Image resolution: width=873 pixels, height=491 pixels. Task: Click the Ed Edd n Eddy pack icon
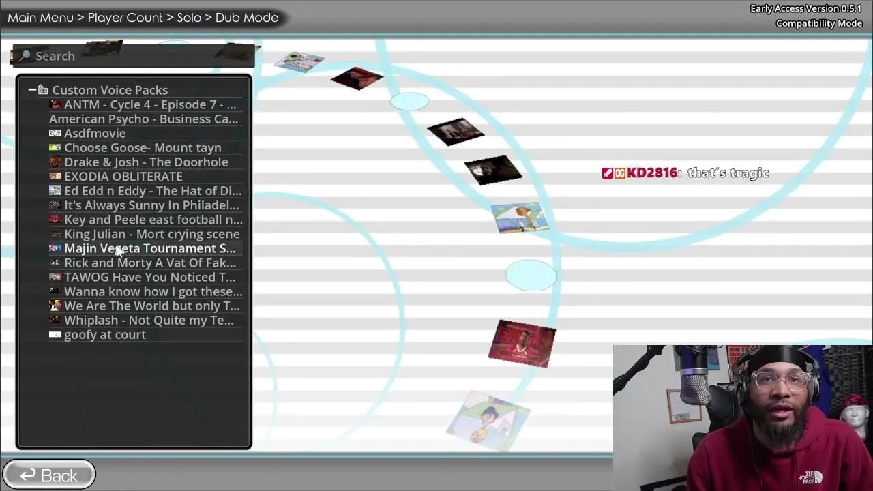coord(55,190)
